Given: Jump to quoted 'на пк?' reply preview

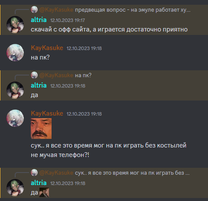Looking at the screenshot, I should tap(83, 75).
